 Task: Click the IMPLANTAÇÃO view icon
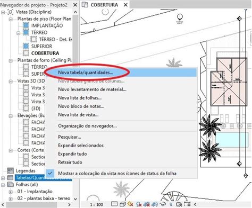[x=26, y=25]
